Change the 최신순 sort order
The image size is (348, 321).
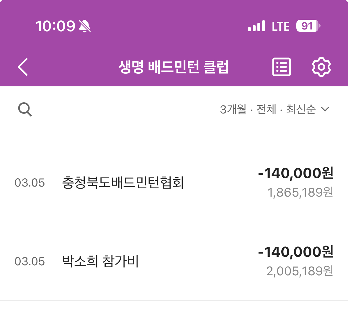(300, 109)
